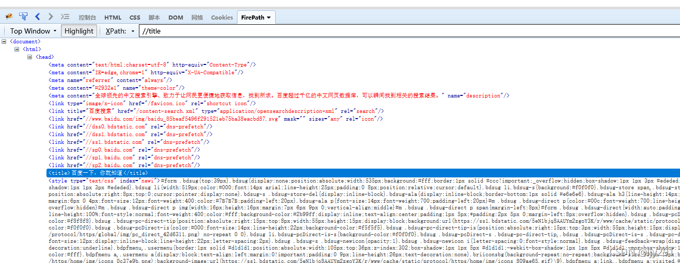The width and height of the screenshot is (680, 263).
Task: Select the link content-search.xml row
Action: coord(216,111)
